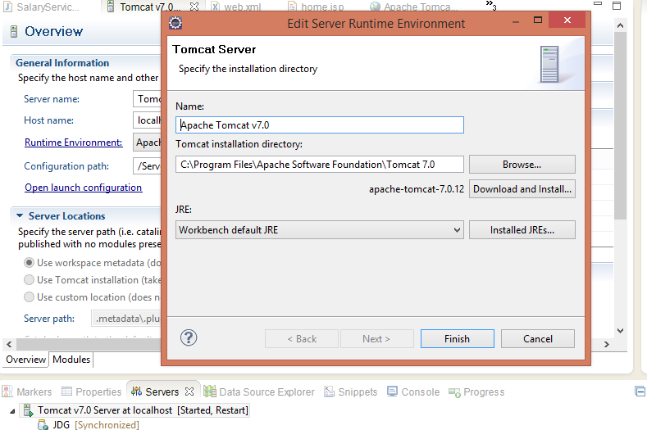Click the Tomcat server icon in Servers

28,410
